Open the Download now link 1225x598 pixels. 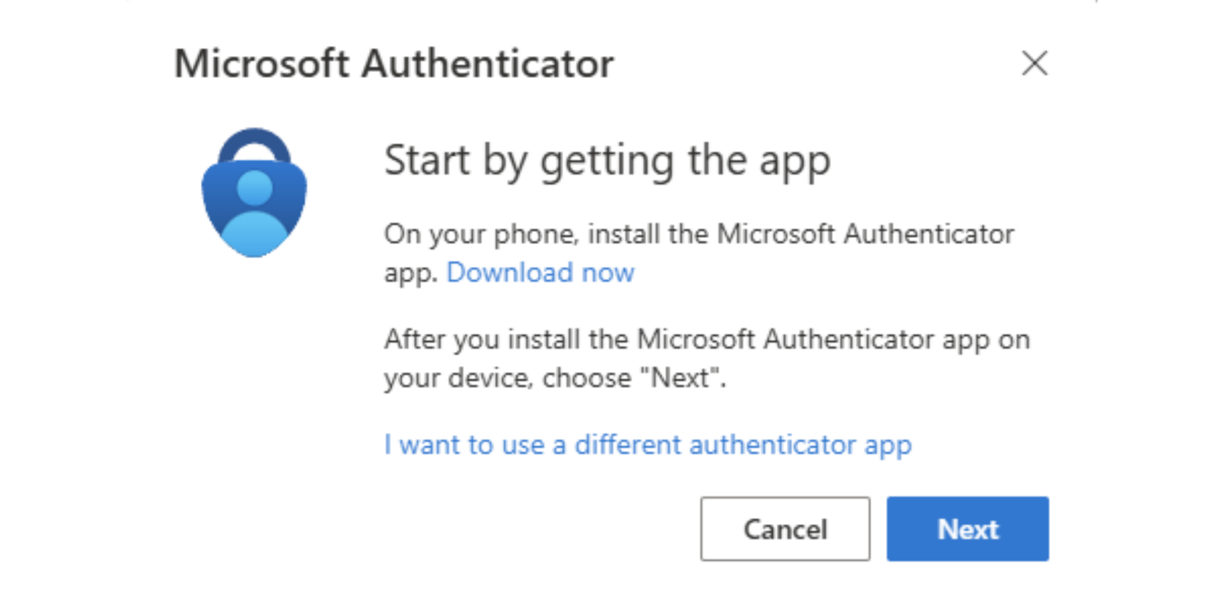coord(540,273)
